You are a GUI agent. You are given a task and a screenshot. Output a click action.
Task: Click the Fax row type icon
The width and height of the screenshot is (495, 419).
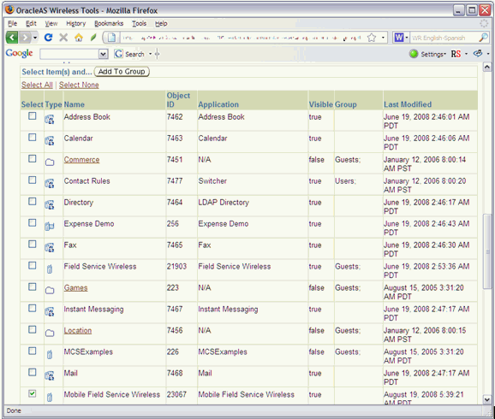(50, 247)
